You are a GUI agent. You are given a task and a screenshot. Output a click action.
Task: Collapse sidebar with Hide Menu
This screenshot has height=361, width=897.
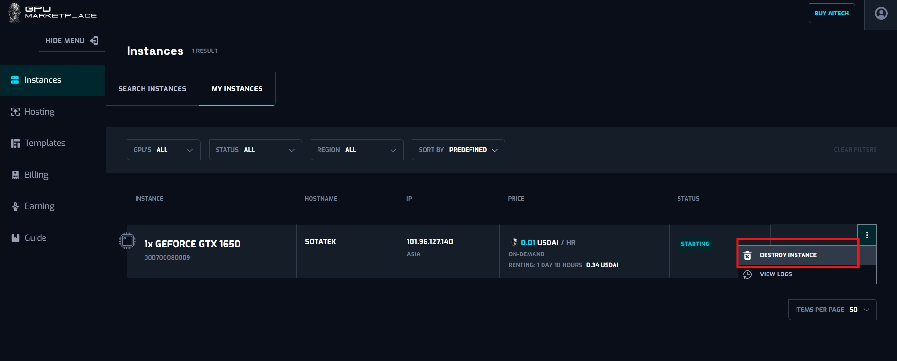[72, 41]
